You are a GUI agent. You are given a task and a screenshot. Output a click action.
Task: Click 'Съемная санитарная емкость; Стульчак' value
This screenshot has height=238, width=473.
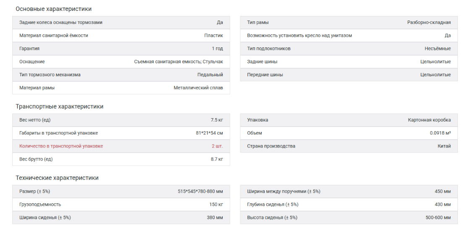[x=179, y=62]
